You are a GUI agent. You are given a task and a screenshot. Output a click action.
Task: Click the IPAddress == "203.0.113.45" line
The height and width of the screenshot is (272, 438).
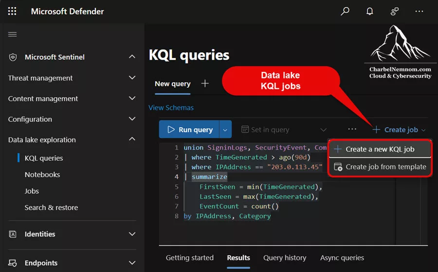point(253,167)
